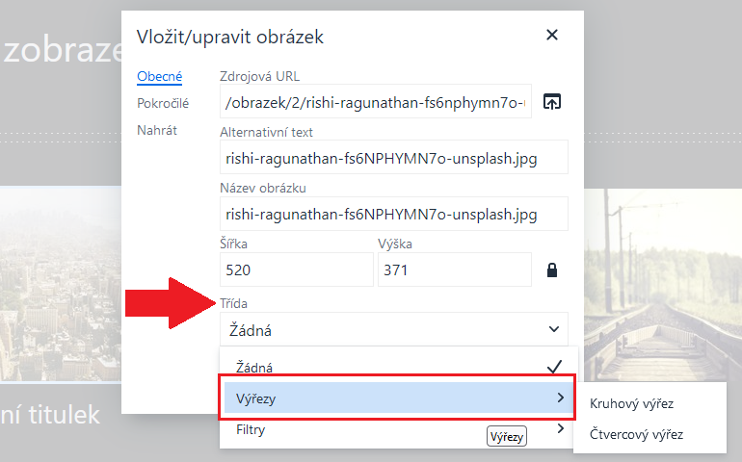This screenshot has width=742, height=462.
Task: Open the source browse icon beside URL
Action: coord(552,102)
